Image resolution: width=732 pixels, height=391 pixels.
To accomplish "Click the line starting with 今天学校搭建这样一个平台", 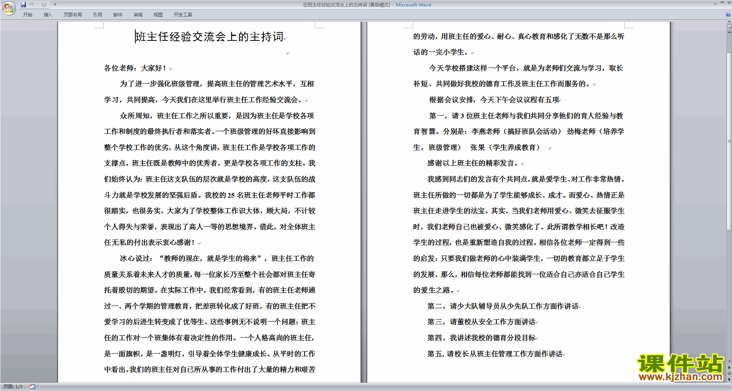I will tap(526, 68).
